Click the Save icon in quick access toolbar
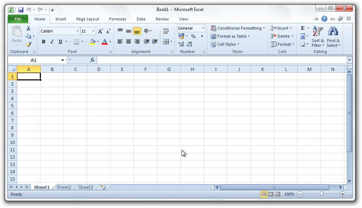 pyautogui.click(x=21, y=10)
